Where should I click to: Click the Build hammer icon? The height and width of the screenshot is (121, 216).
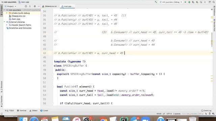(x=156, y=2)
